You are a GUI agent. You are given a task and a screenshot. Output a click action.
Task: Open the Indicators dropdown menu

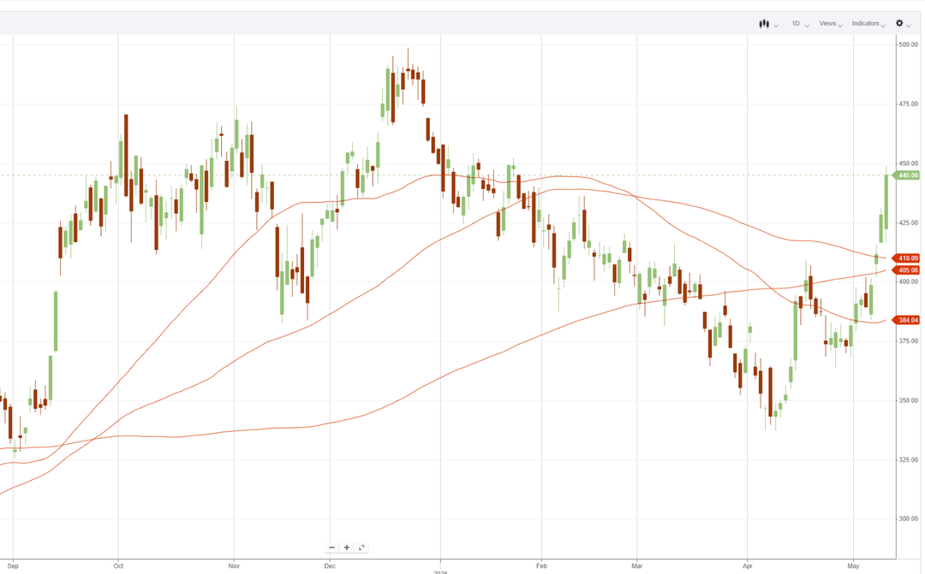pyautogui.click(x=868, y=24)
